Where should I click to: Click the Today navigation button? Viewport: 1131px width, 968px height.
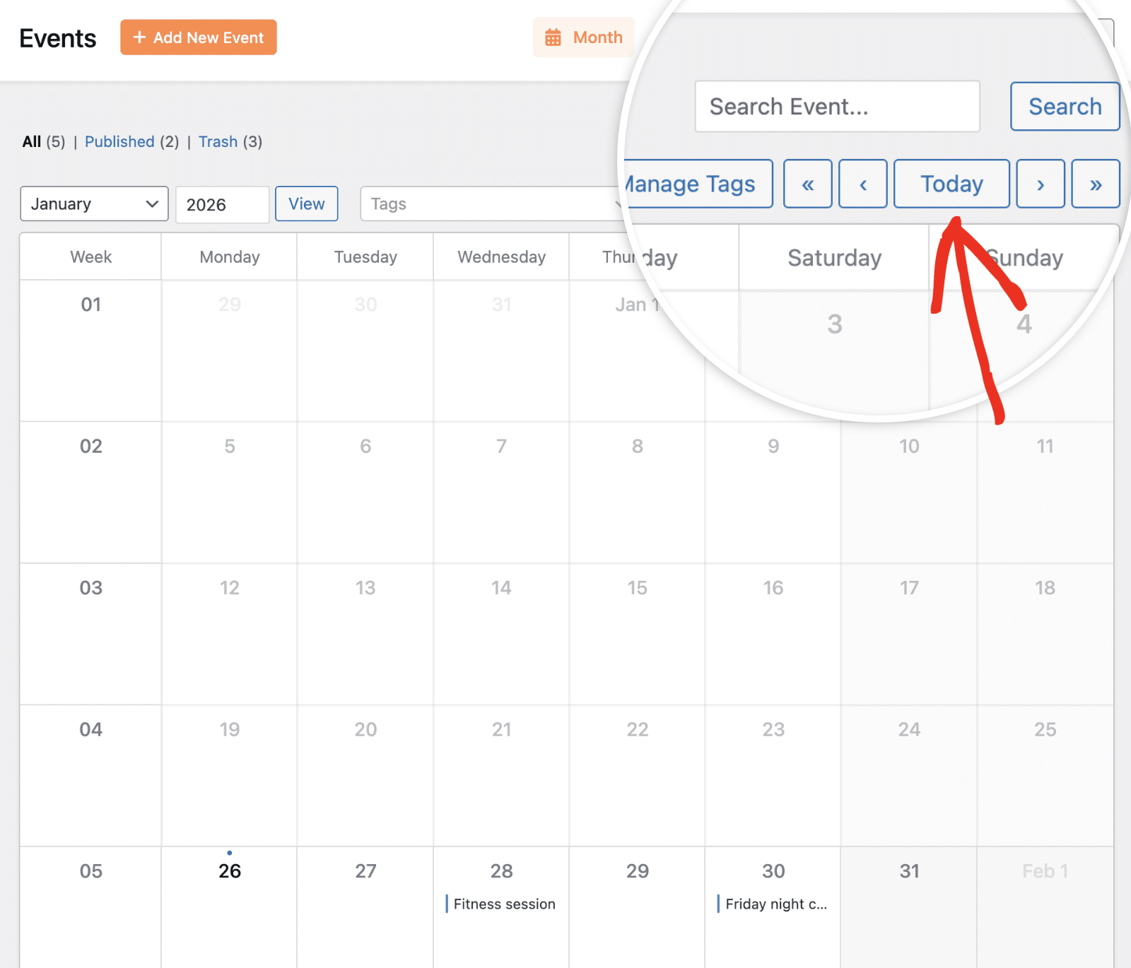951,184
